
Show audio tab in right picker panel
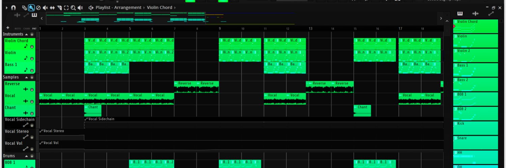475,13
